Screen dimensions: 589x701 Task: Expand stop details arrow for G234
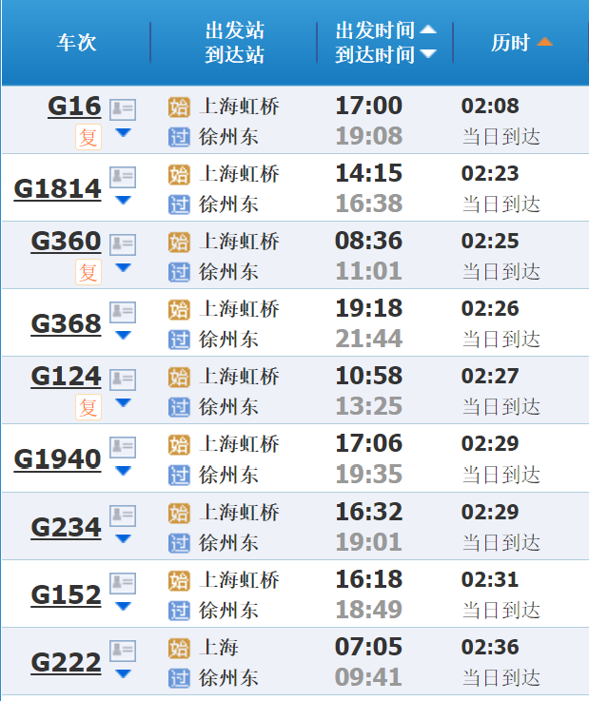[x=123, y=538]
